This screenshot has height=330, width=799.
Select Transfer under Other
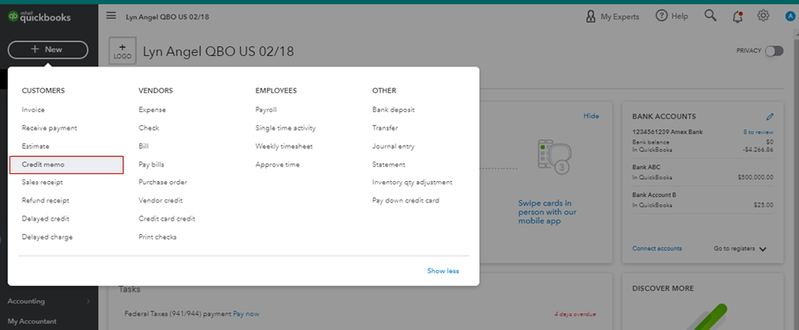coord(385,128)
